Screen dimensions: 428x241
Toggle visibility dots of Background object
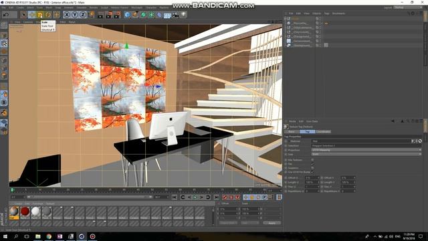pos(320,46)
